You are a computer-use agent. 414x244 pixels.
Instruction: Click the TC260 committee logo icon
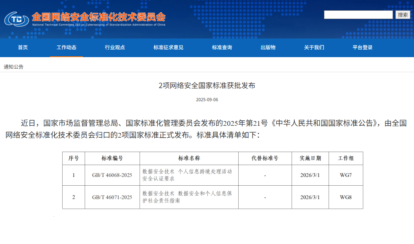16,18
